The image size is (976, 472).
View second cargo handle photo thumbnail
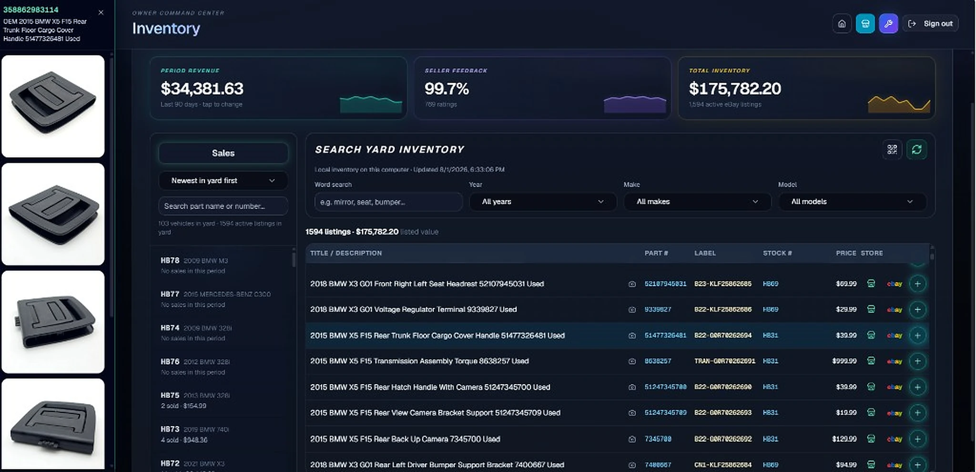click(x=53, y=214)
